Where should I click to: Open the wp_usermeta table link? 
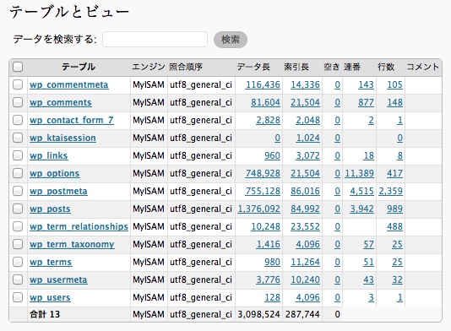point(58,279)
